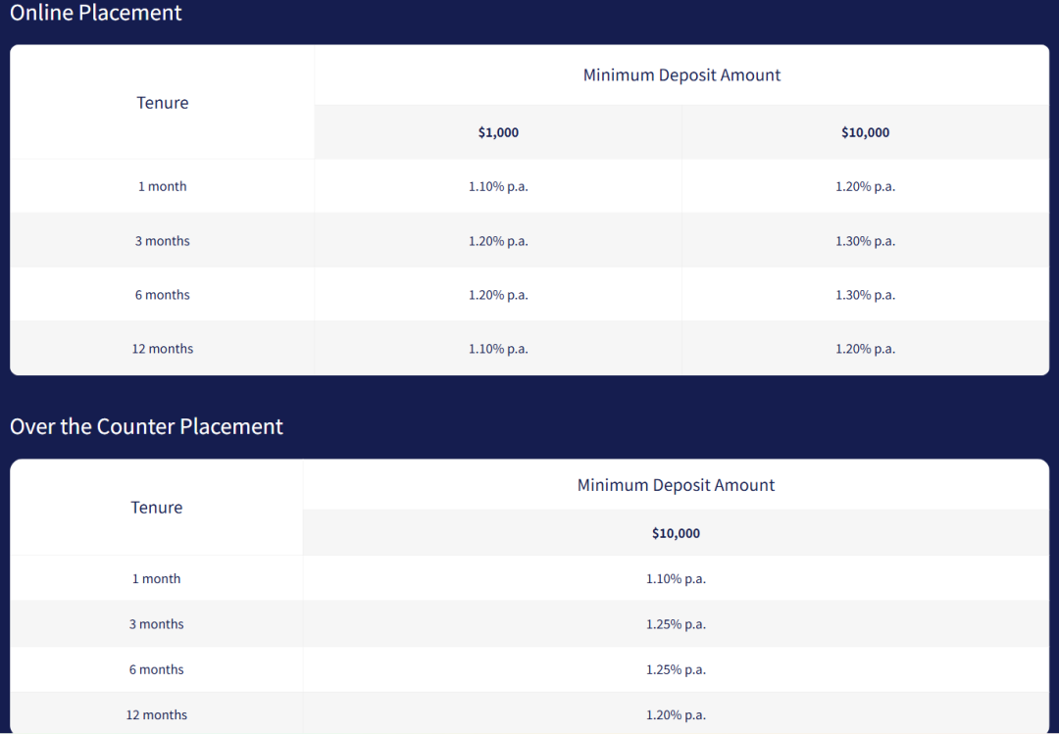The image size is (1059, 734).
Task: Click Minimum Deposit Amount header in Over the Counter table
Action: [x=676, y=485]
